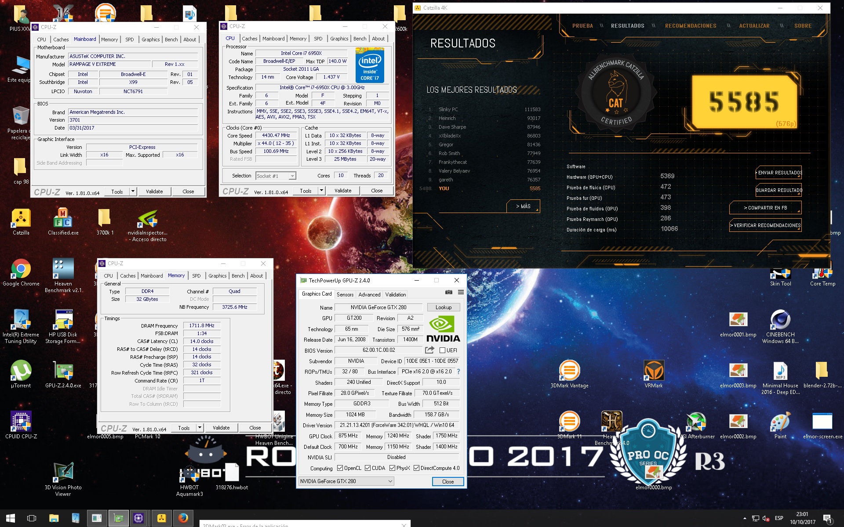This screenshot has width=844, height=527.
Task: Click taskbar clock showing 23:01
Action: click(x=802, y=518)
